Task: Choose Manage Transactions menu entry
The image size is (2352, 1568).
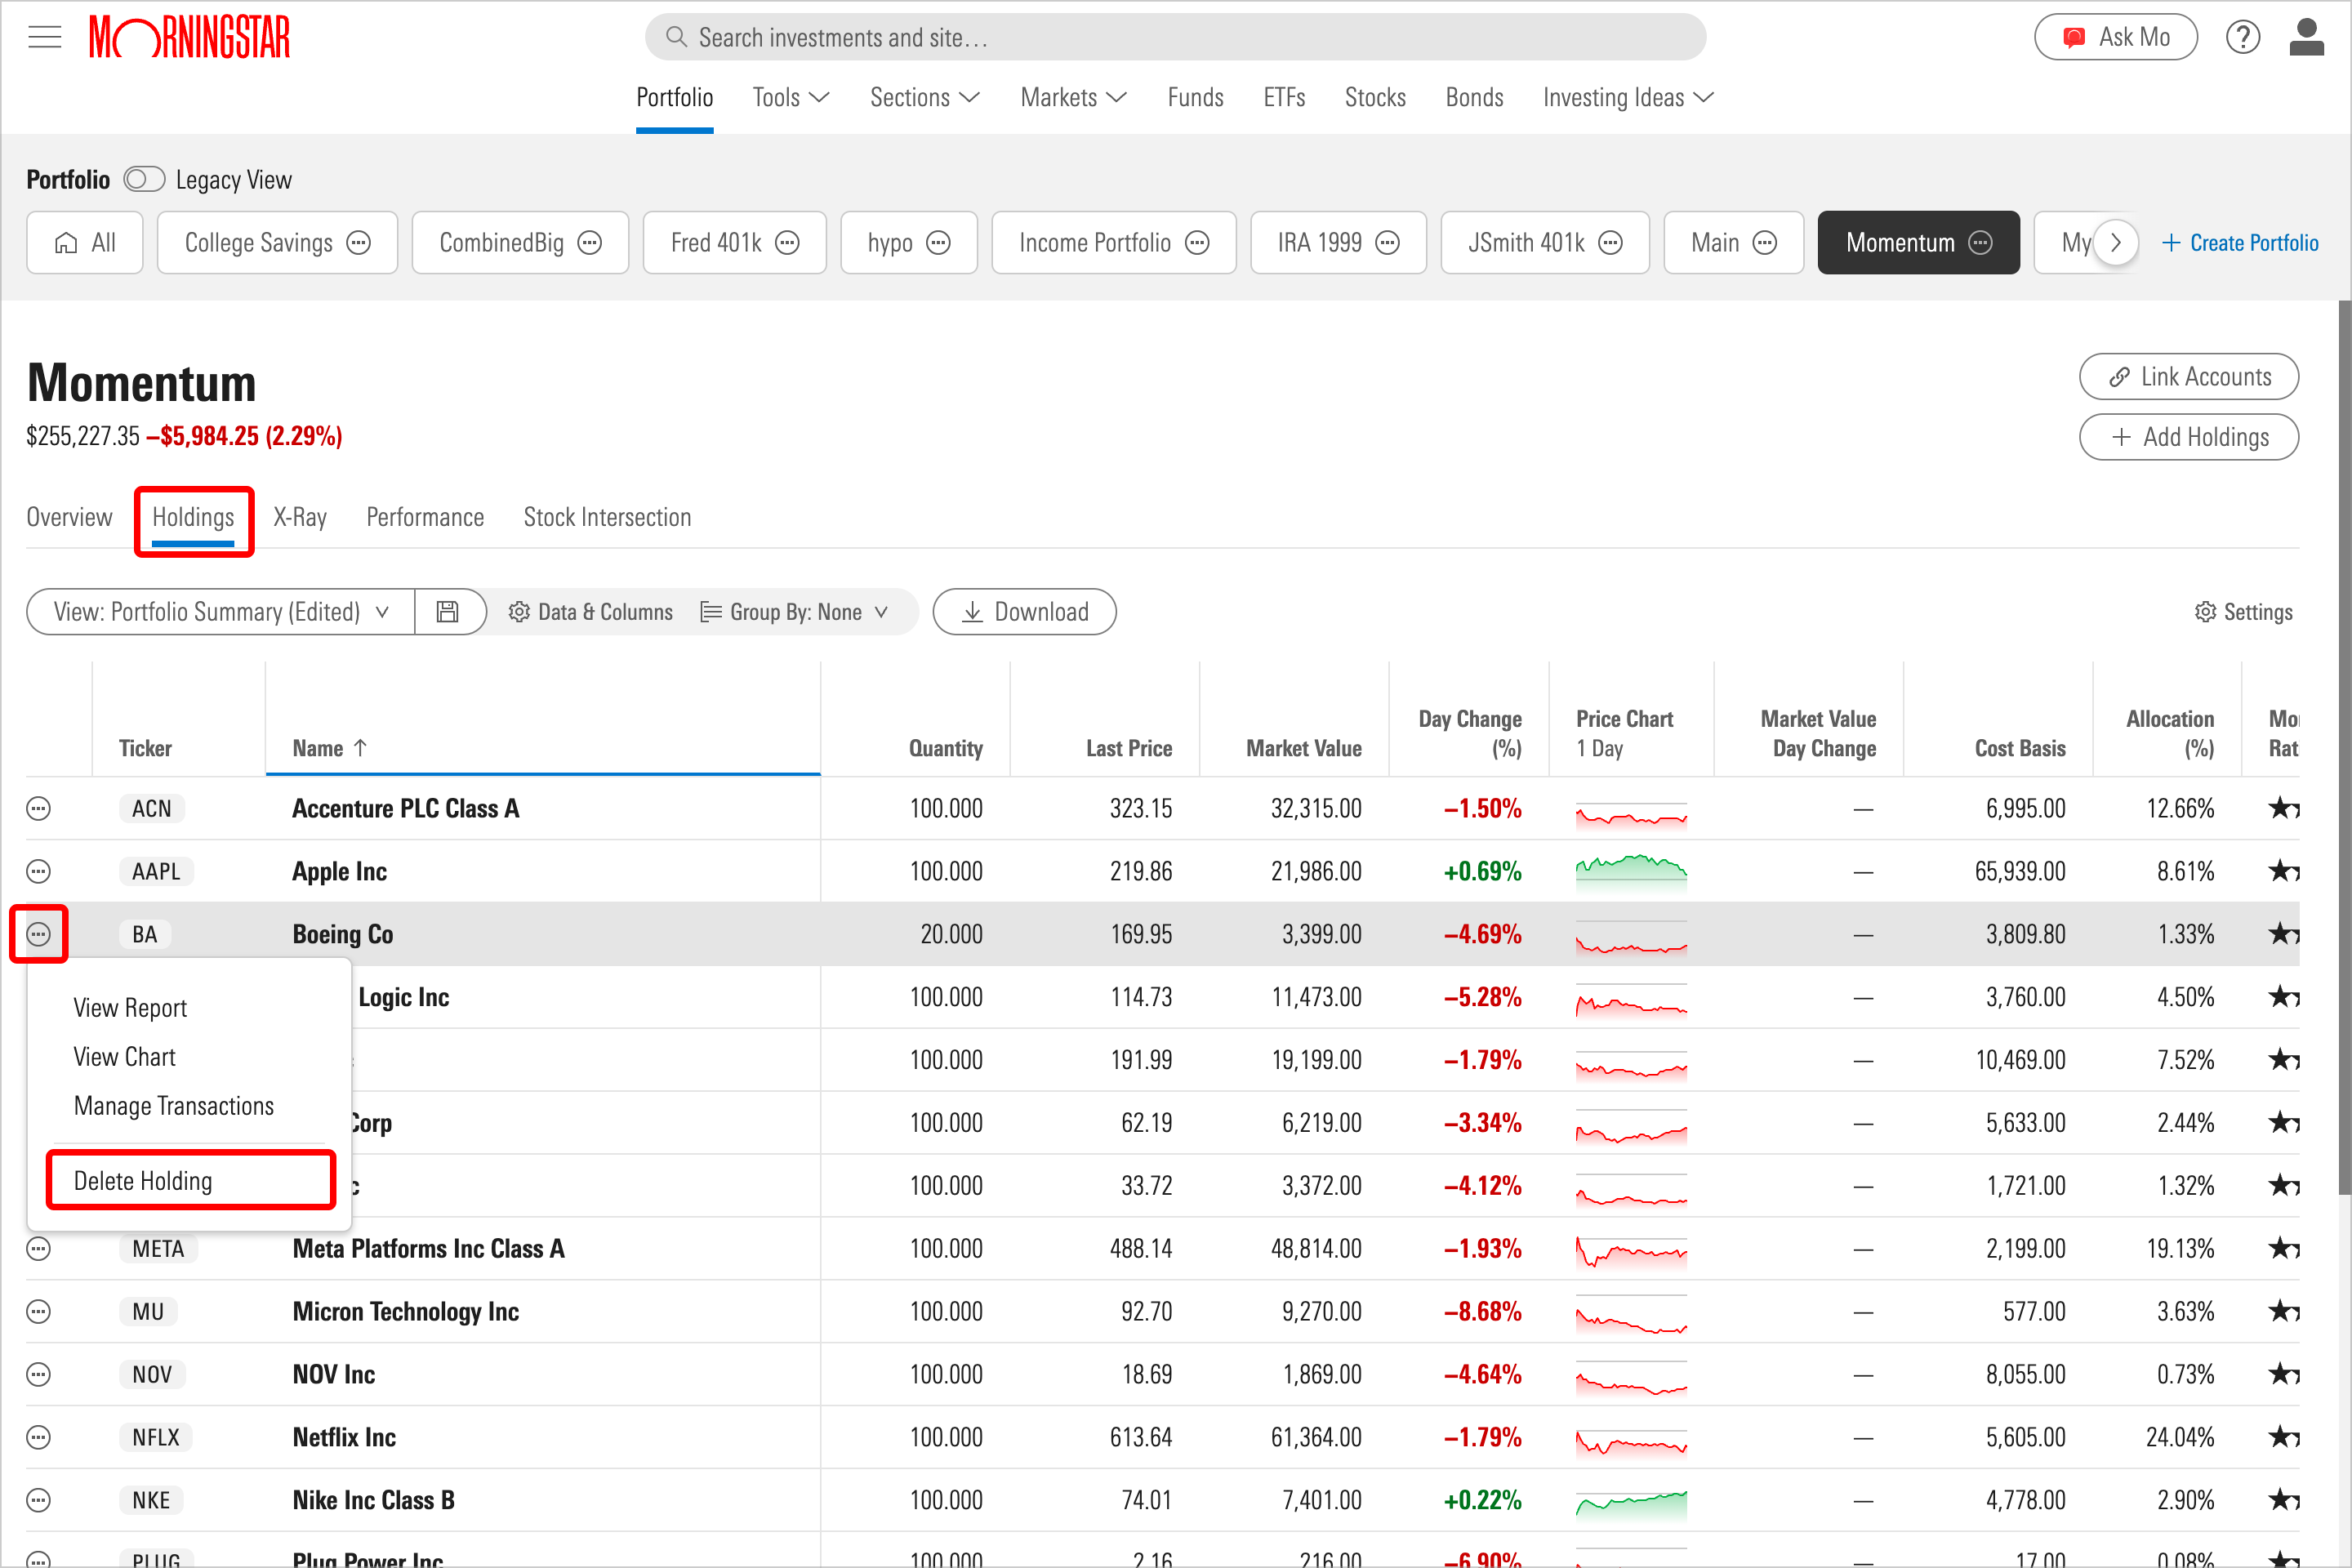Action: pyautogui.click(x=174, y=1106)
